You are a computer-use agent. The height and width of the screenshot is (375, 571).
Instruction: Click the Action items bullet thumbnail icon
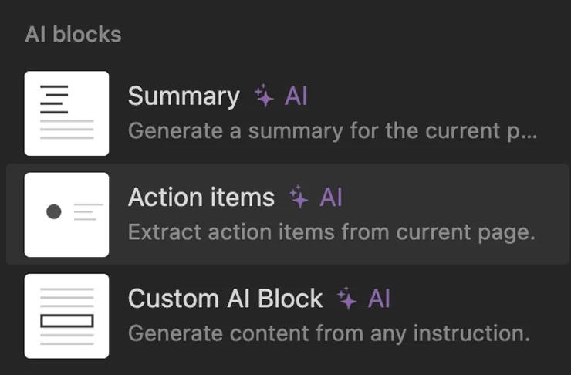pyautogui.click(x=66, y=214)
